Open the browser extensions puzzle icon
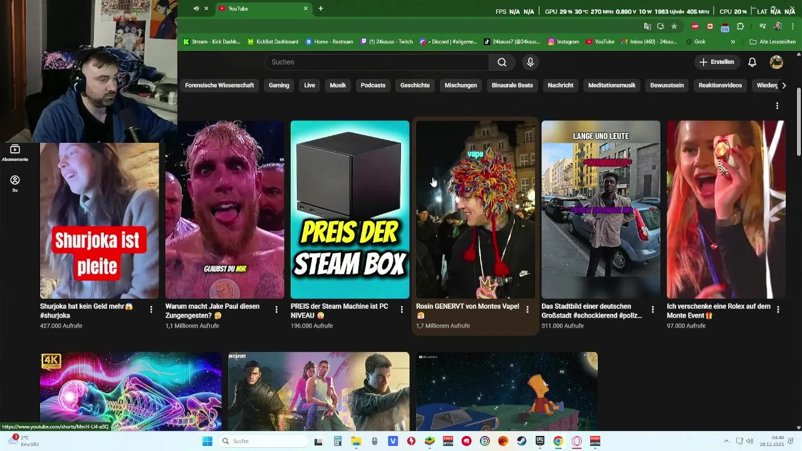The width and height of the screenshot is (802, 451). pyautogui.click(x=741, y=26)
